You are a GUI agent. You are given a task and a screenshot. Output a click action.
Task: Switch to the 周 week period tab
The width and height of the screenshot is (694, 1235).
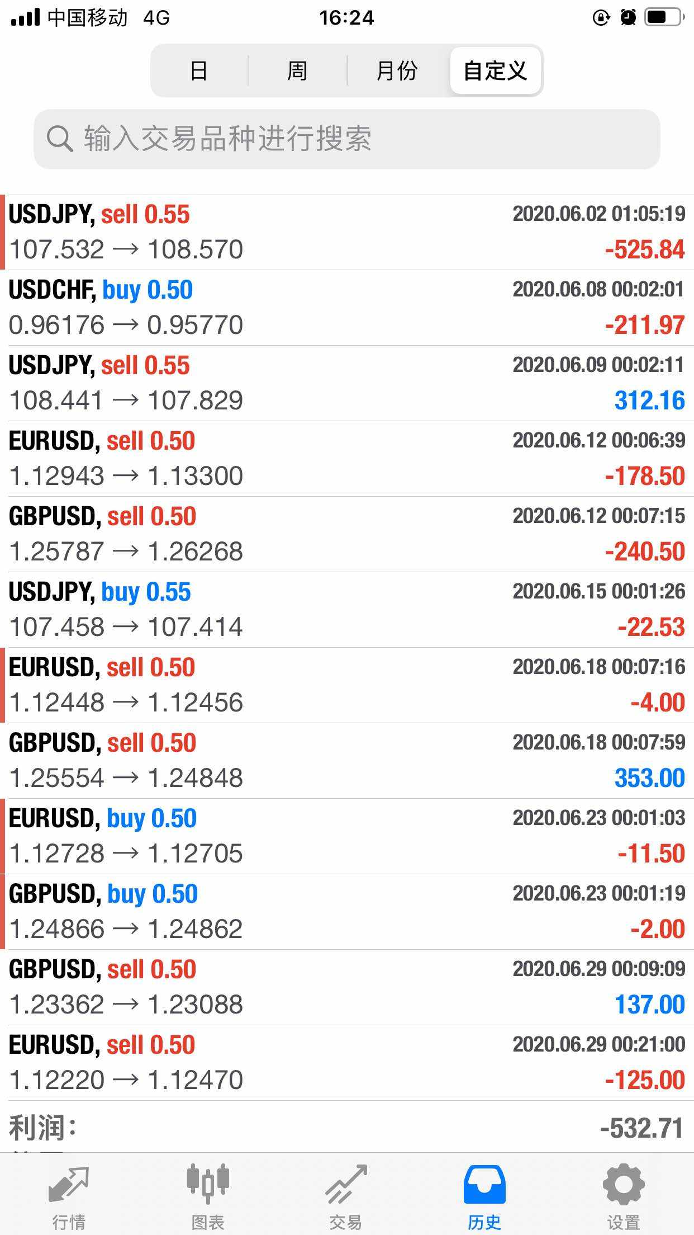tap(297, 71)
